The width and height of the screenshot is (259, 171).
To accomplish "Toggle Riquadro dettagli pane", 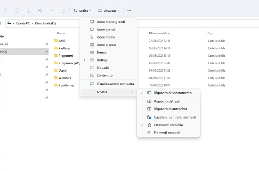I will pos(169,101).
